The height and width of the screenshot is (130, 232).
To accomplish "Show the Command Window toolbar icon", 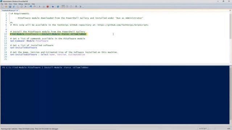I will 76,6.
